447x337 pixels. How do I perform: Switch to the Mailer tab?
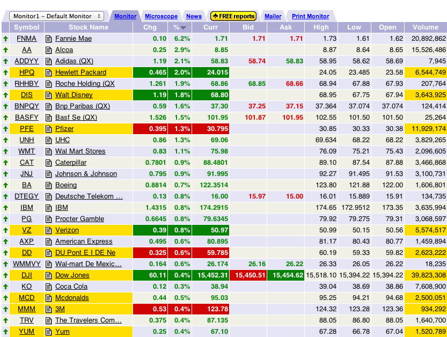tap(273, 16)
